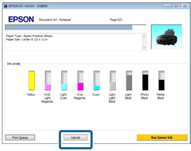Click the scroll down arrow in paper info box
191x151 pixels.
coord(144,48)
